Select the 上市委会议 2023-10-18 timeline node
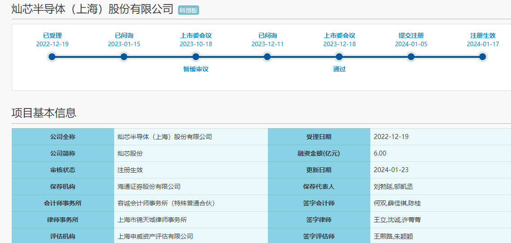This screenshot has height=243, width=511. click(x=196, y=57)
